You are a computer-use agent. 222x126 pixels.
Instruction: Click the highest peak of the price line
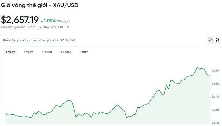[197, 67]
